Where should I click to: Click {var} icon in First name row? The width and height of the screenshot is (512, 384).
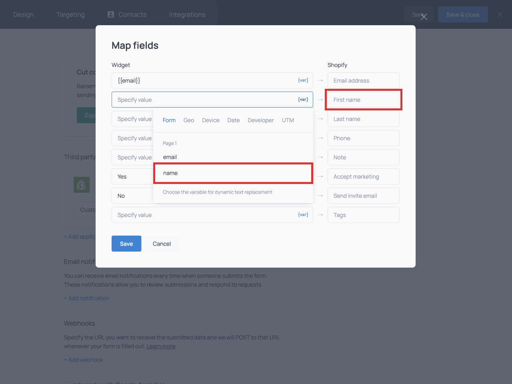click(303, 100)
